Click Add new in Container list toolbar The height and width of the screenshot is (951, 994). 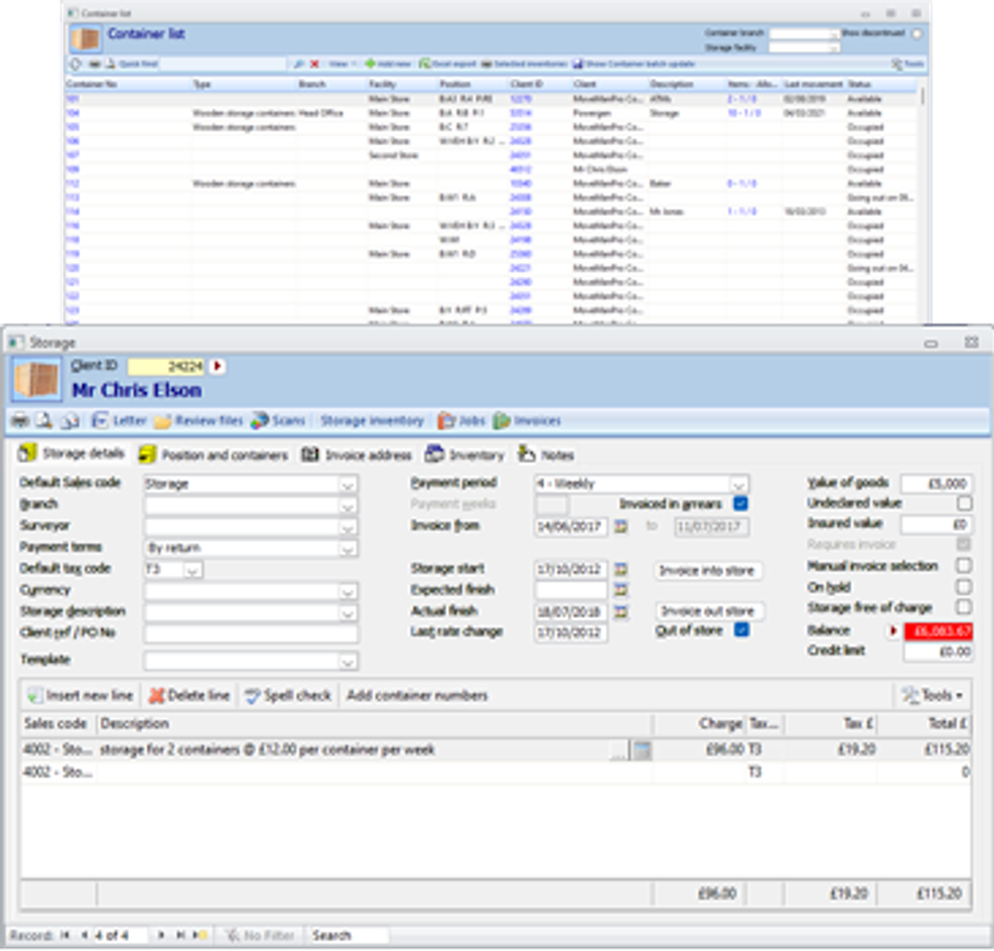pyautogui.click(x=388, y=64)
